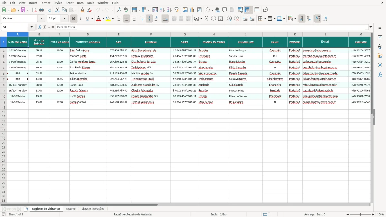Enable Align Left
This screenshot has width=386, height=217.
tap(119, 19)
